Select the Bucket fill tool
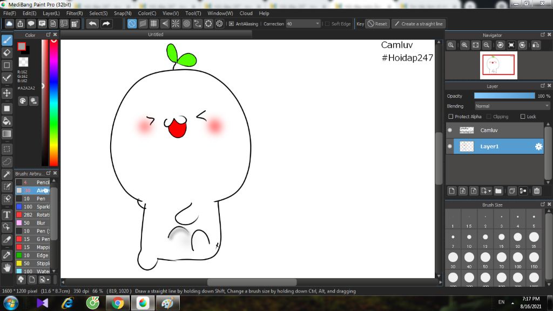The height and width of the screenshot is (311, 553). (x=6, y=121)
